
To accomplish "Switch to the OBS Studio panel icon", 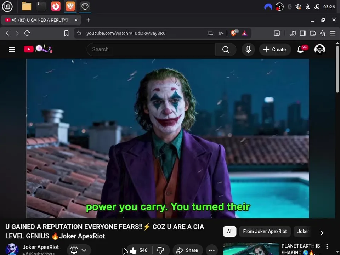I will 85,6.
